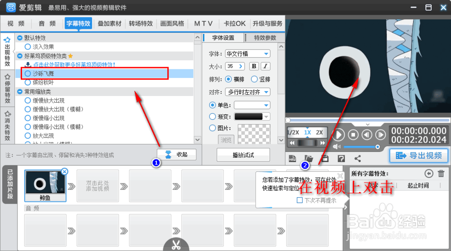Click the 播放试试 preview button
The height and width of the screenshot is (251, 451).
244,155
